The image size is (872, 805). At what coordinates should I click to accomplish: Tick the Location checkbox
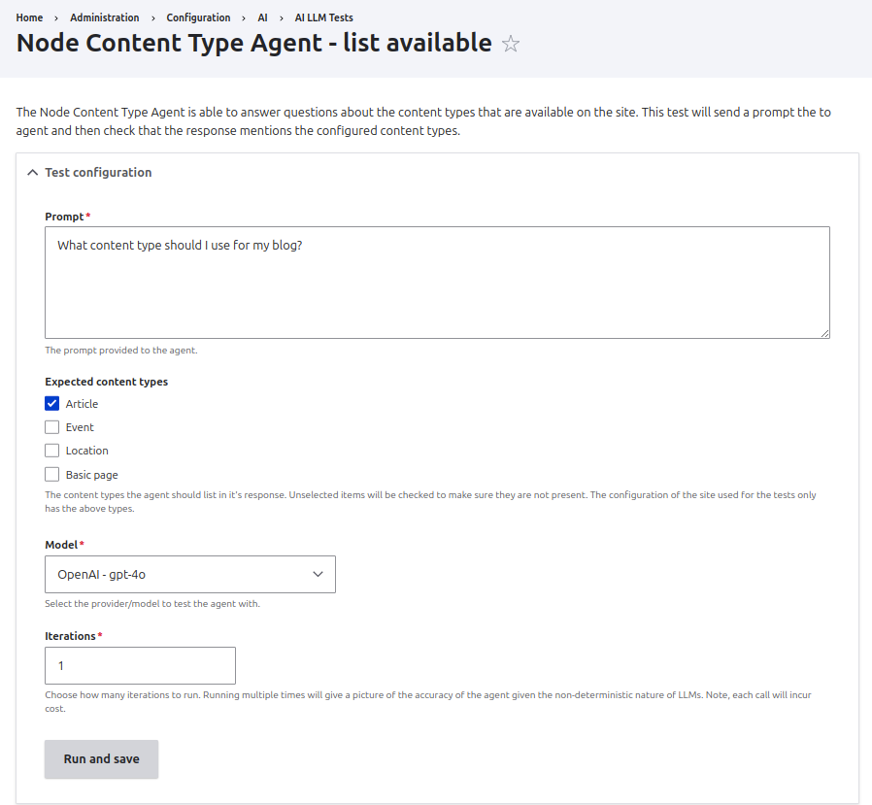coord(52,451)
